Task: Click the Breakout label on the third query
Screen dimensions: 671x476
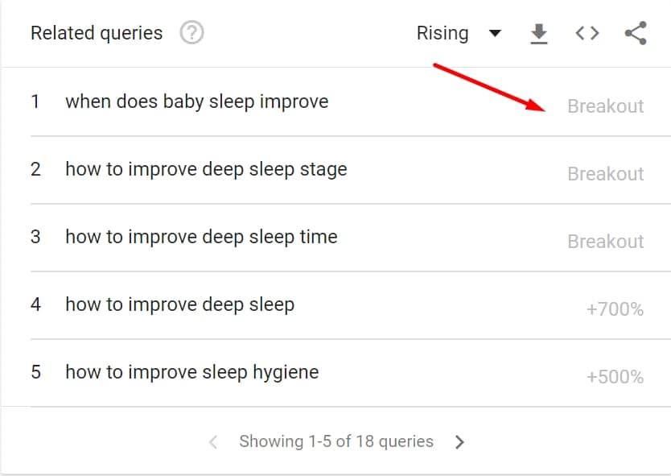Action: (x=605, y=242)
